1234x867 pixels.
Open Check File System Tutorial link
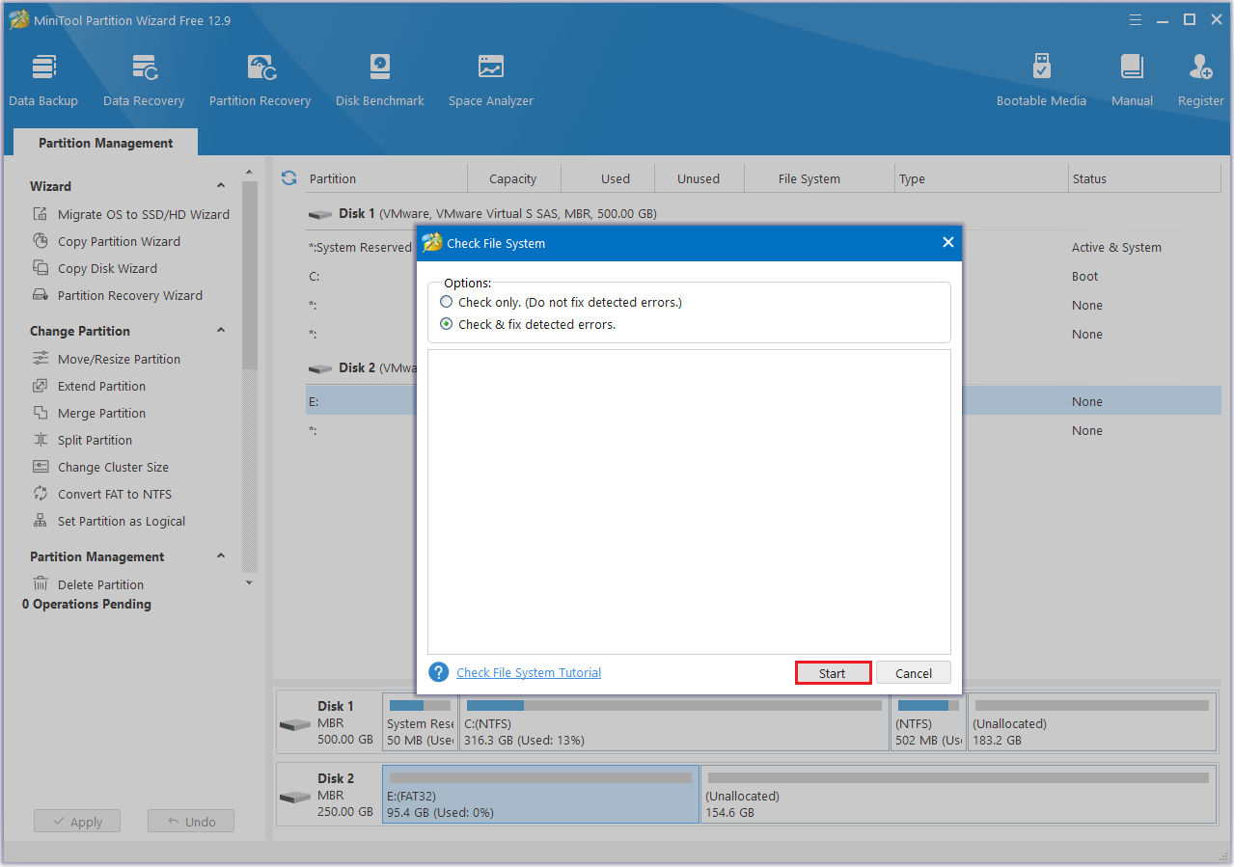click(x=529, y=672)
